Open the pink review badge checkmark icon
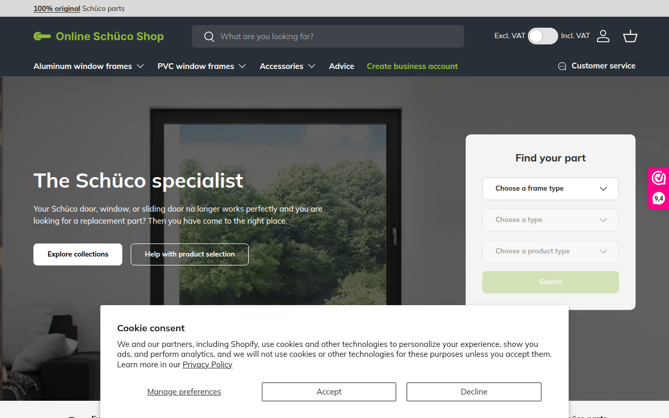Viewport: 669px width, 418px height. coord(659,178)
